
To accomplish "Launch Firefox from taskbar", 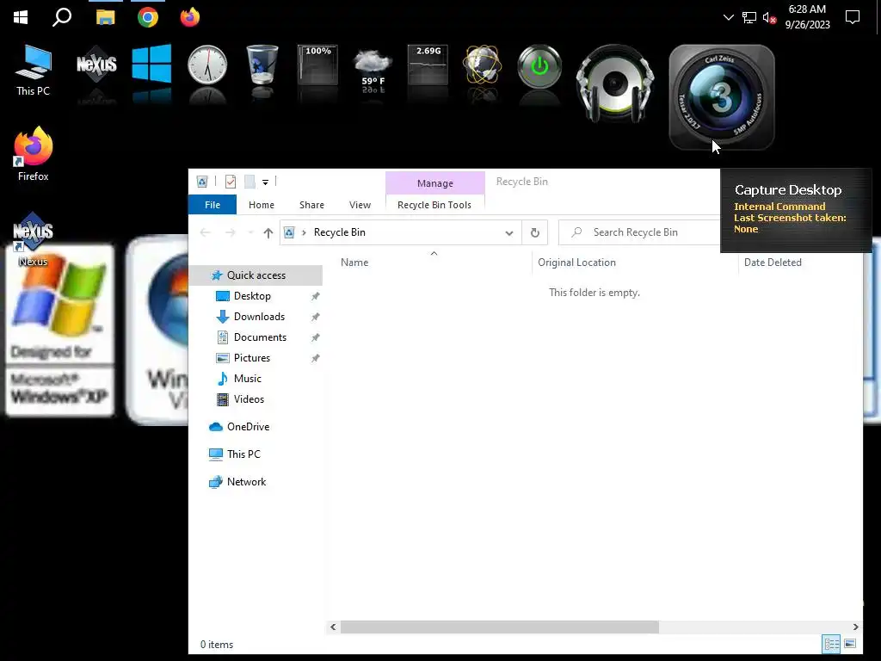I will [x=190, y=17].
